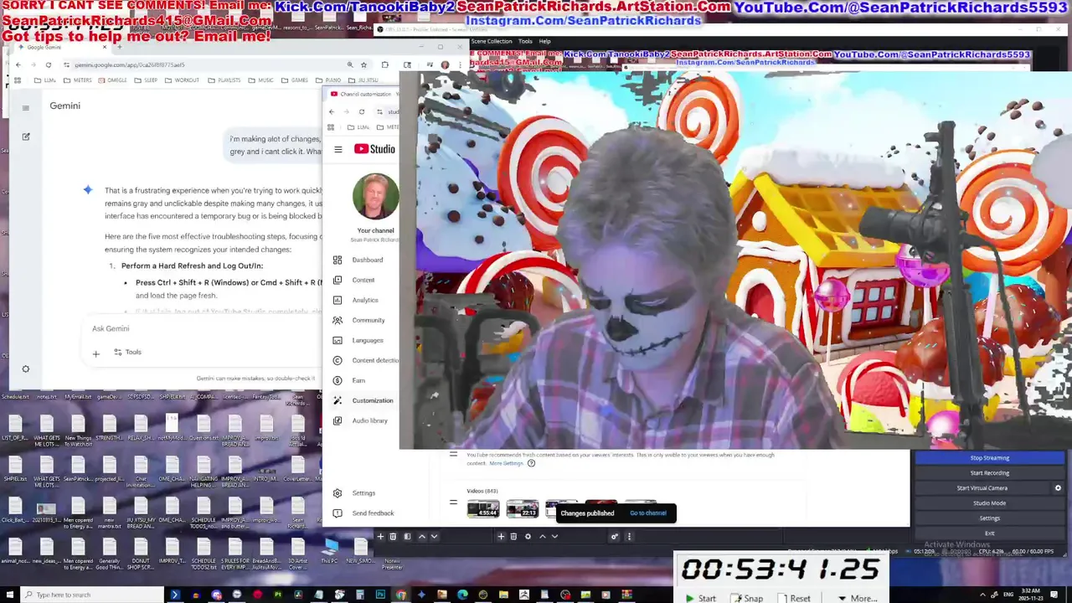Open Windows Start menu

[x=8, y=595]
